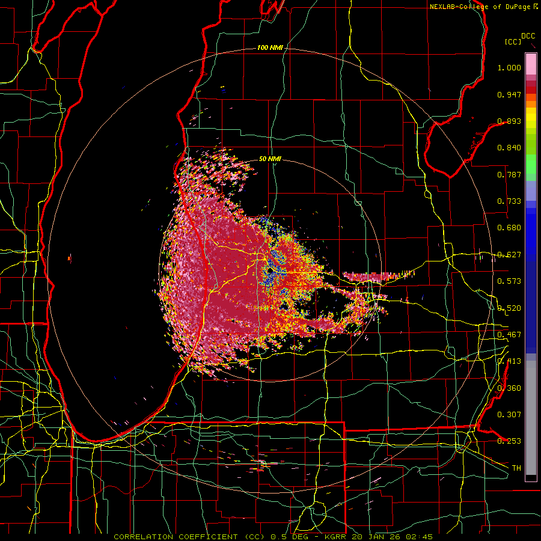Click the 0.573 color scale label

509,281
